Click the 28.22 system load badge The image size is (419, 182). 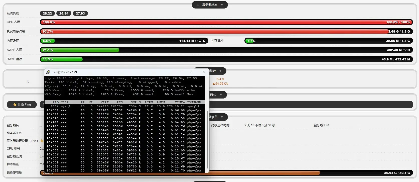pos(47,14)
